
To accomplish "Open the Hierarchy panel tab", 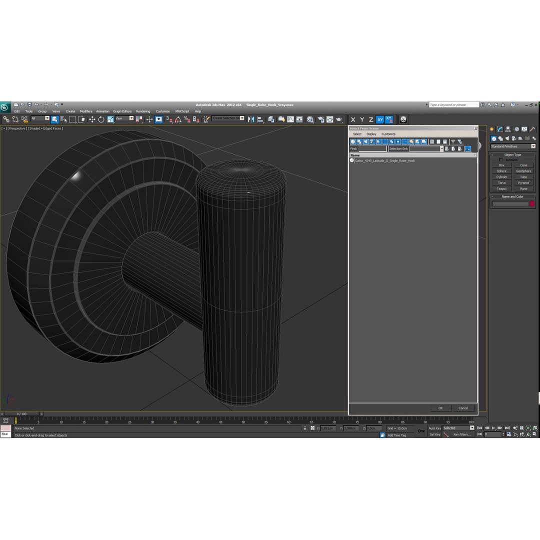I will tap(508, 129).
